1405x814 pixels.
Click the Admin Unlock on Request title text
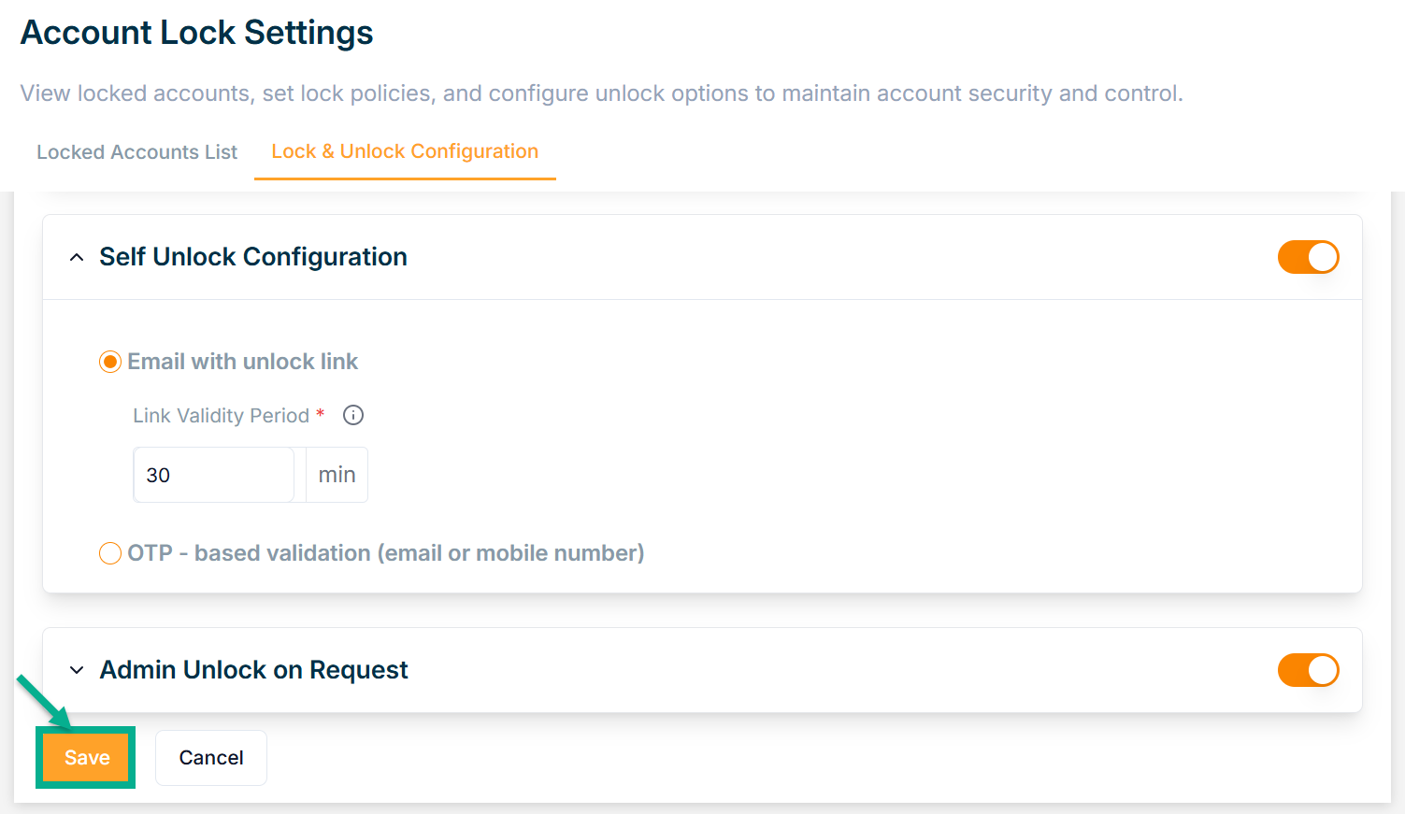coord(253,670)
